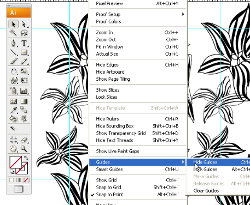Activate the Gradient tool

pos(24,101)
